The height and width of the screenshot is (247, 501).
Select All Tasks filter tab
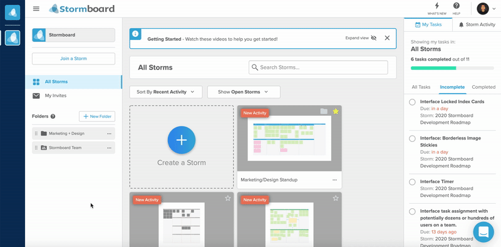[421, 87]
